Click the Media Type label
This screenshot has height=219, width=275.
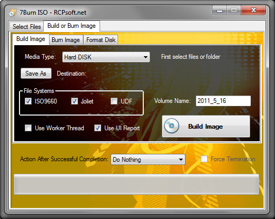[x=40, y=57]
